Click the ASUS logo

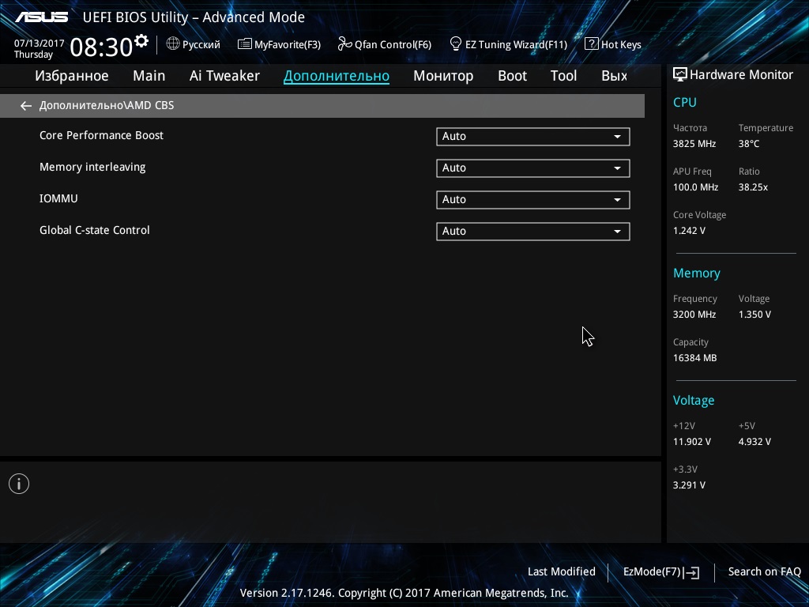coord(41,17)
